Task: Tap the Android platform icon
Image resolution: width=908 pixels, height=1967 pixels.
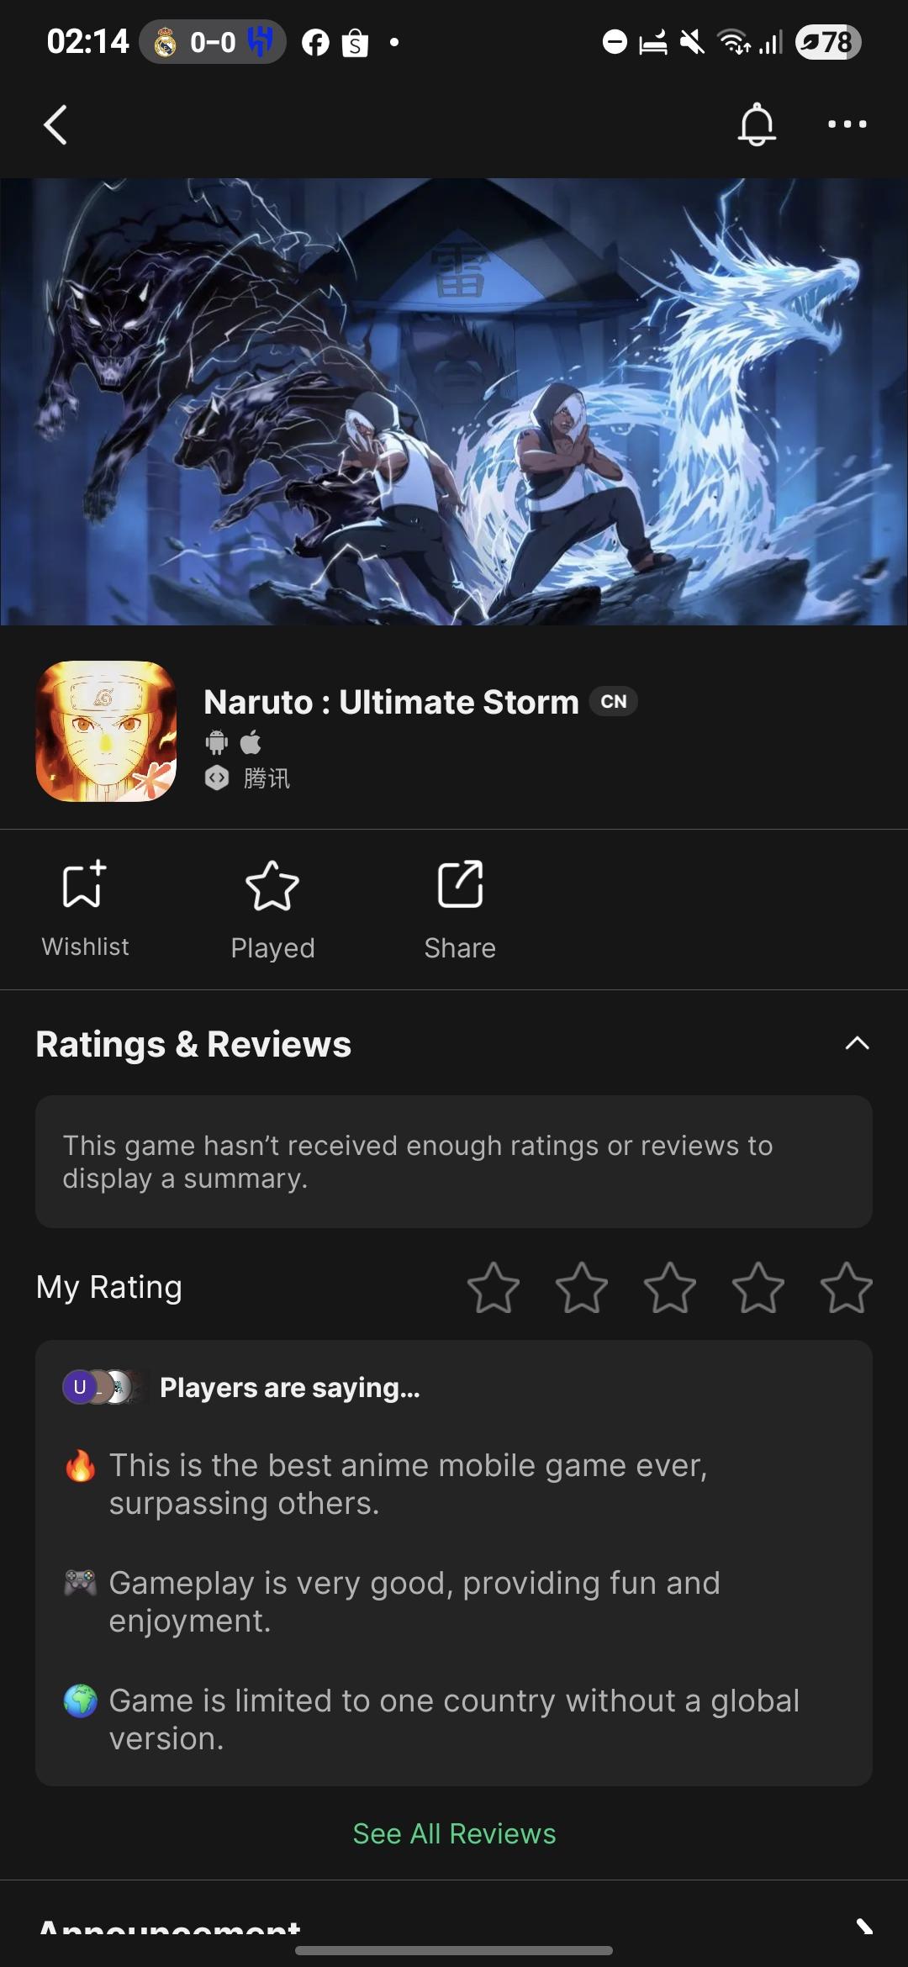Action: click(x=217, y=742)
